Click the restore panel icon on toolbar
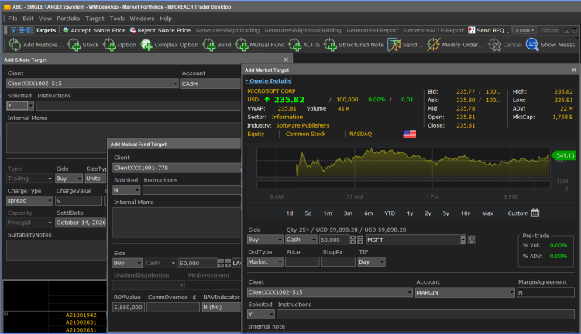The height and width of the screenshot is (334, 581). pos(575,30)
